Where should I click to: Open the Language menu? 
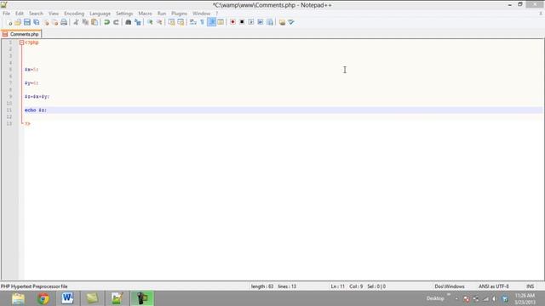tap(100, 14)
